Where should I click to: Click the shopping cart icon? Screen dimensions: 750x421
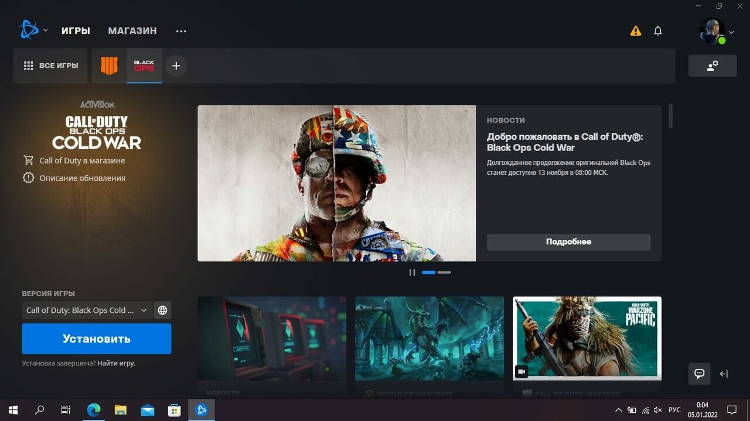[x=28, y=160]
